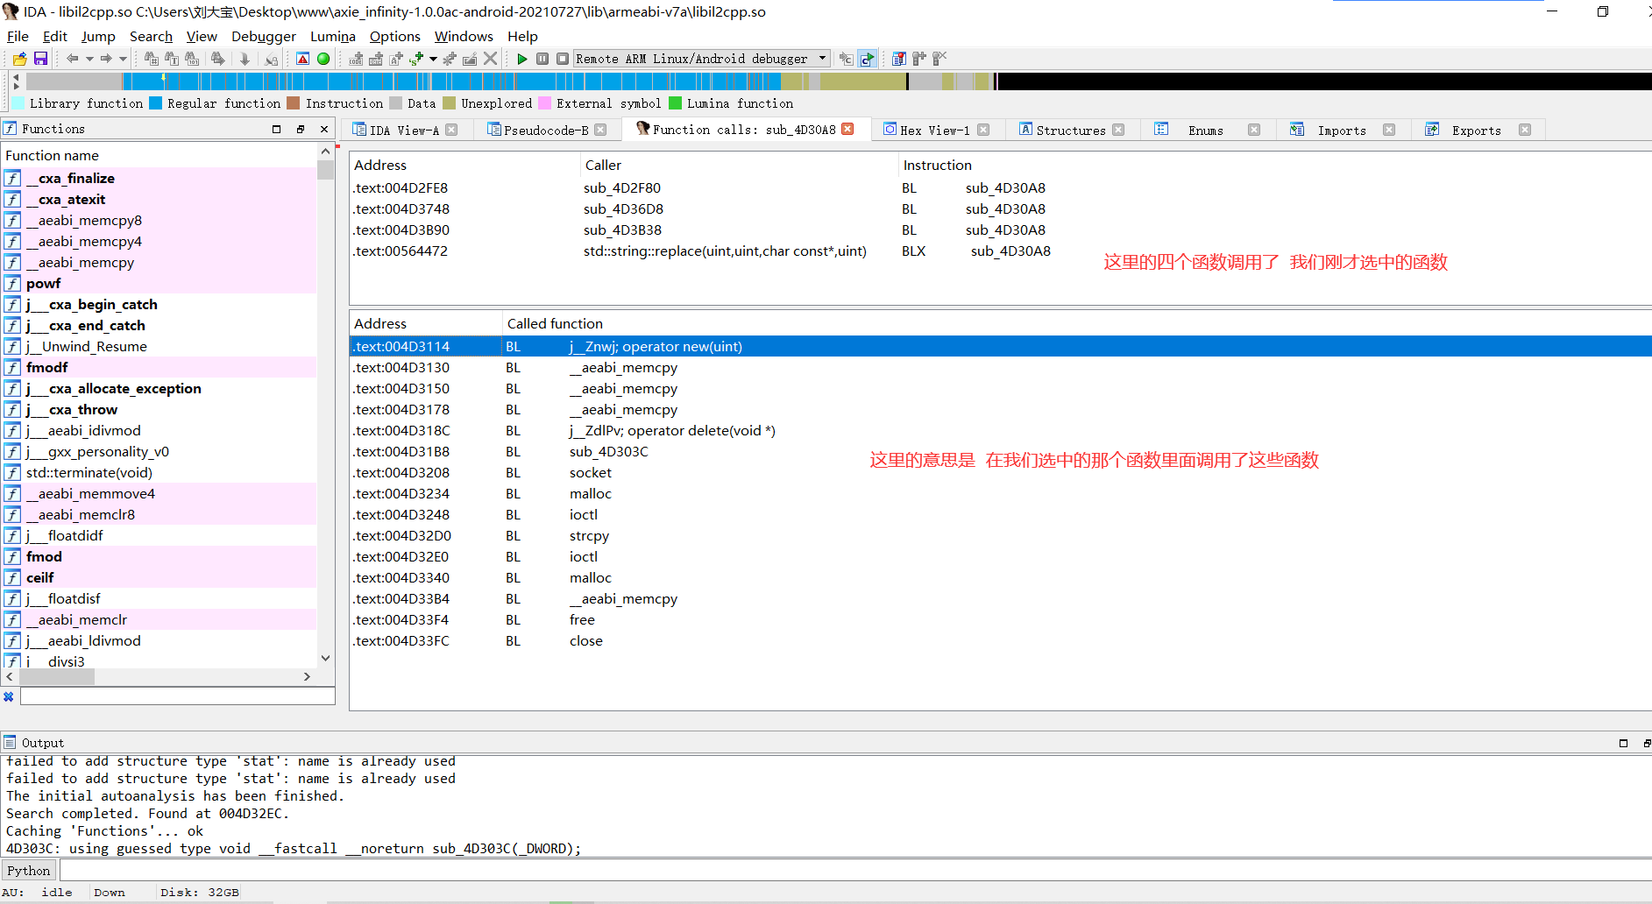Click the position marker in the navigation band
The width and height of the screenshot is (1652, 904).
pos(162,80)
